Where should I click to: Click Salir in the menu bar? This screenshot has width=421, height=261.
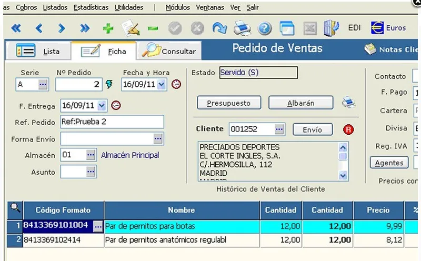[253, 7]
